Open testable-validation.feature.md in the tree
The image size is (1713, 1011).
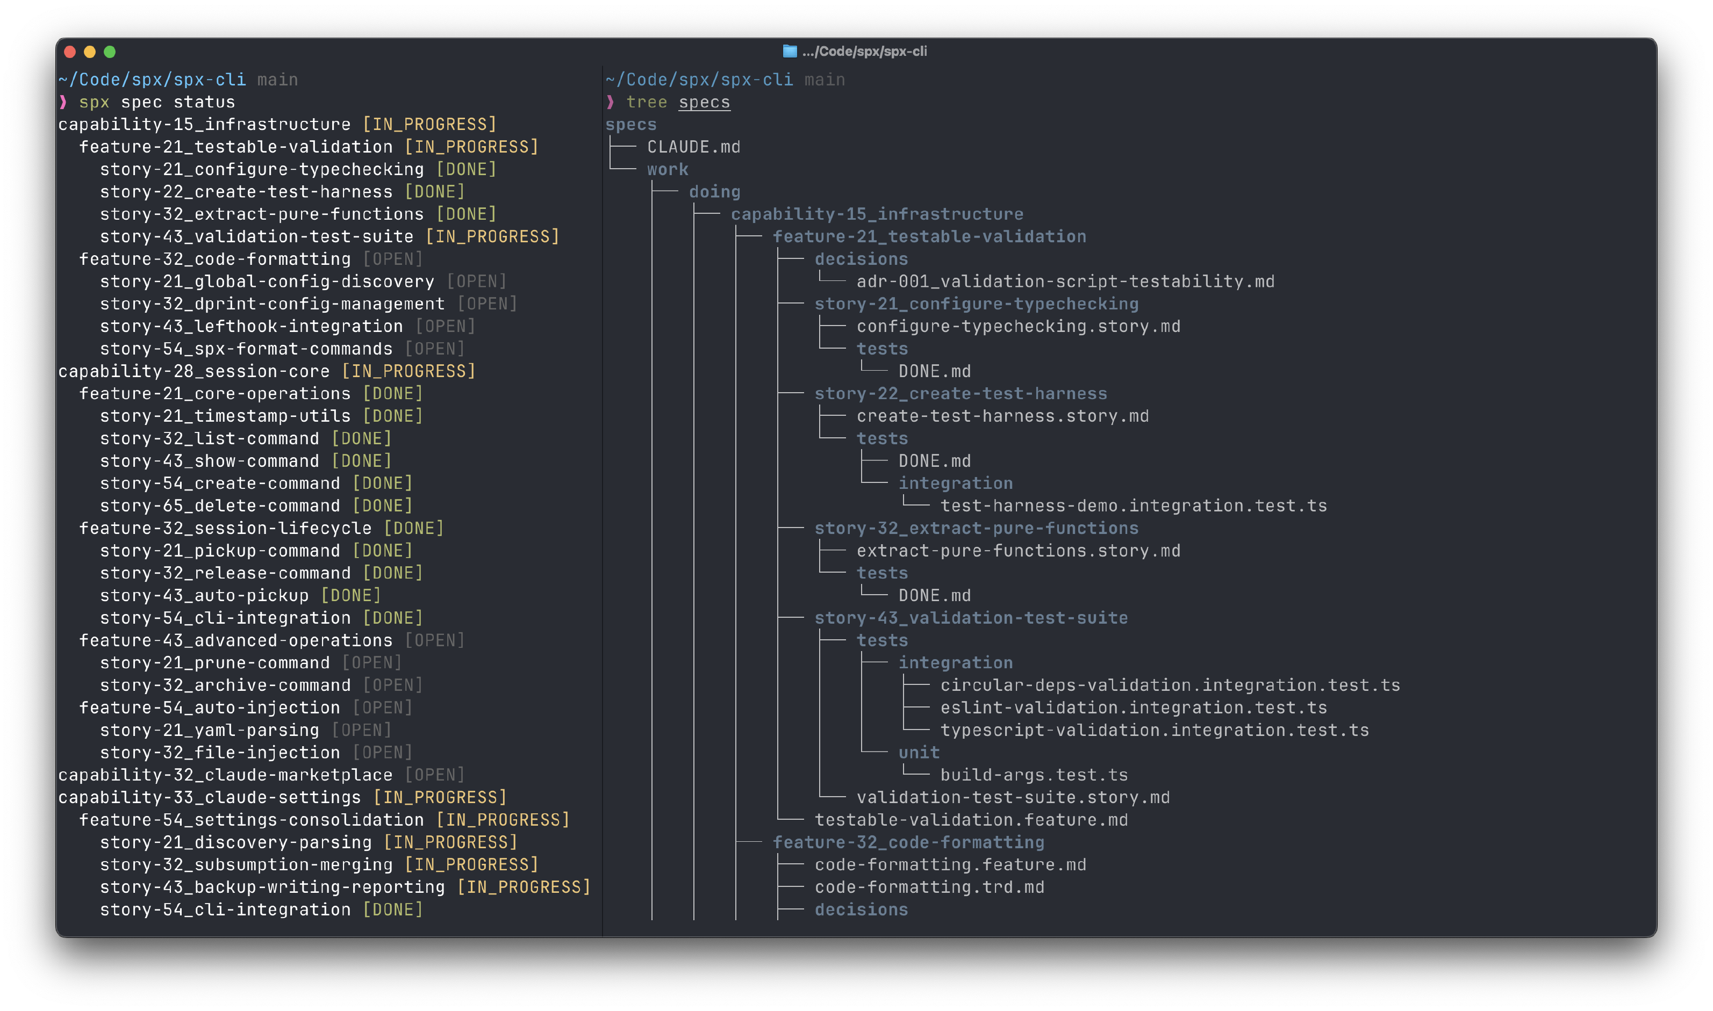[x=971, y=820]
